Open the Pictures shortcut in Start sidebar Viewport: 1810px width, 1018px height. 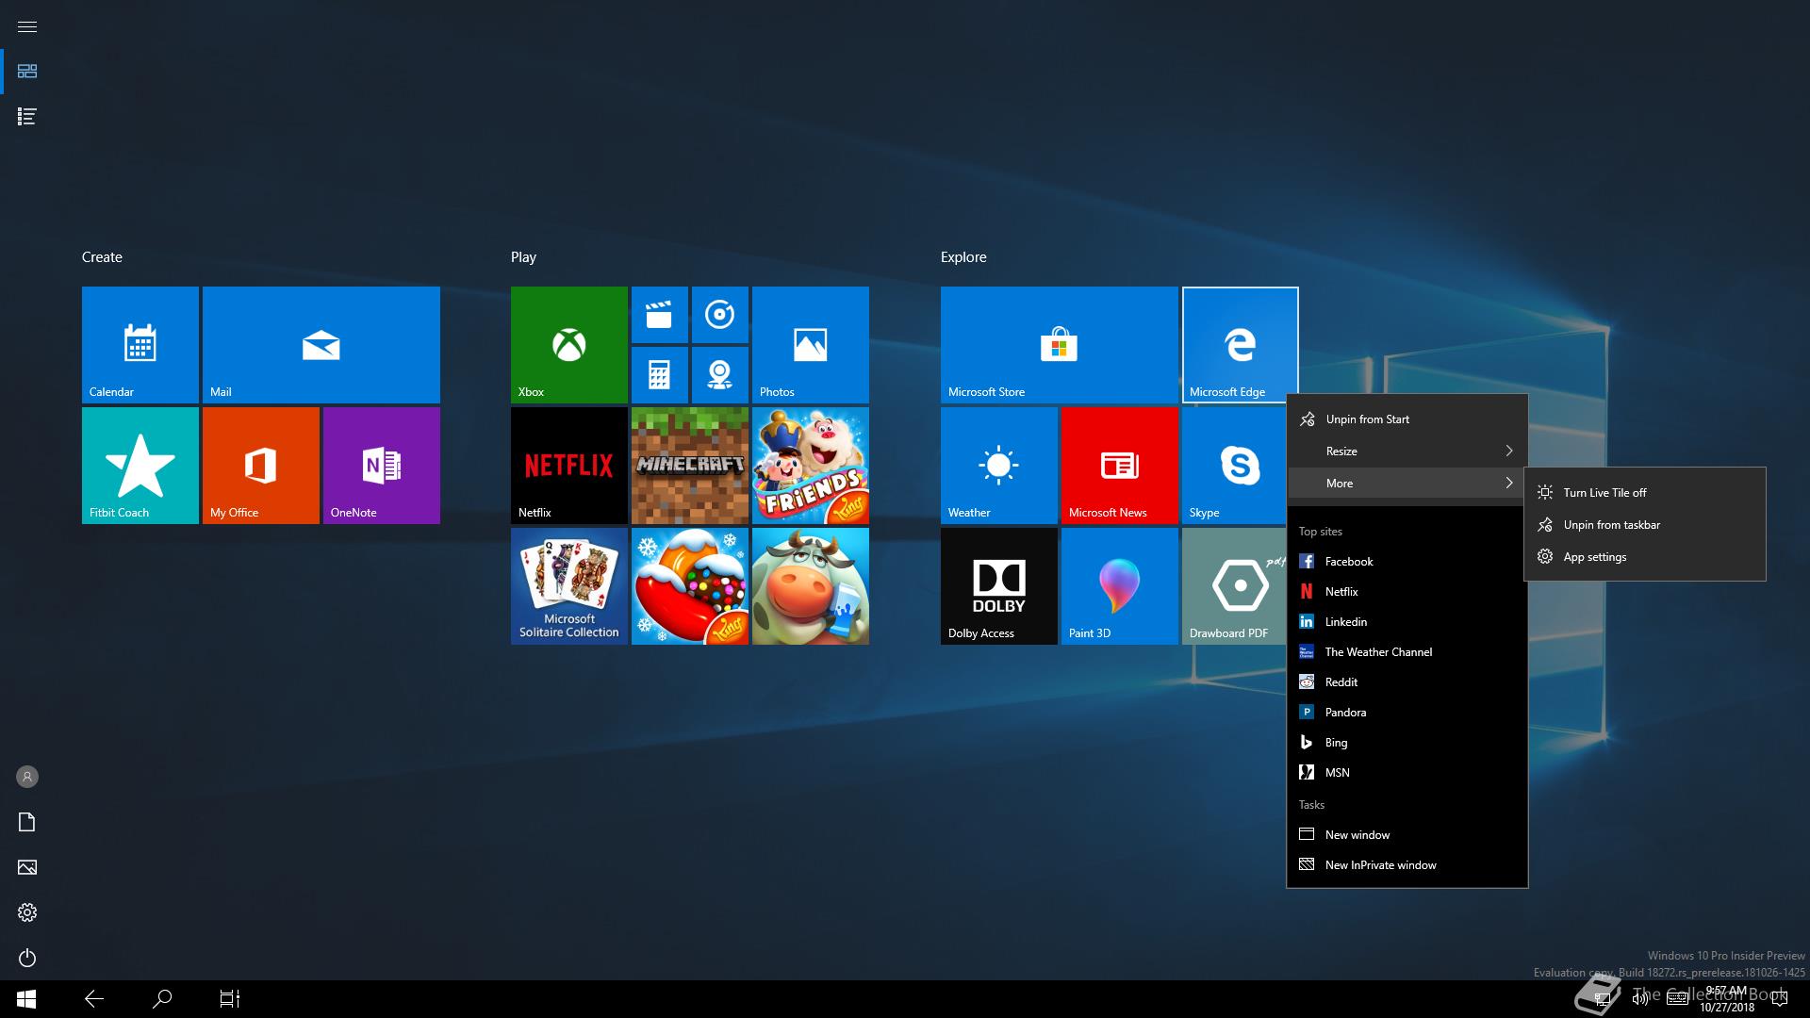(x=27, y=867)
